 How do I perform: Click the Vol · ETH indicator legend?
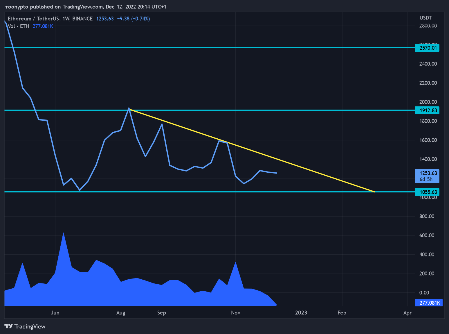pos(19,26)
